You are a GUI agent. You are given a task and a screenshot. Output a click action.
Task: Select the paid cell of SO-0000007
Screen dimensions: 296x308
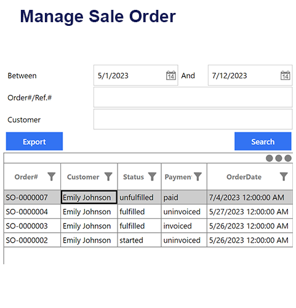click(184, 197)
